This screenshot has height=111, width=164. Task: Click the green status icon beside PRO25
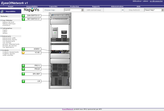pos(23,69)
